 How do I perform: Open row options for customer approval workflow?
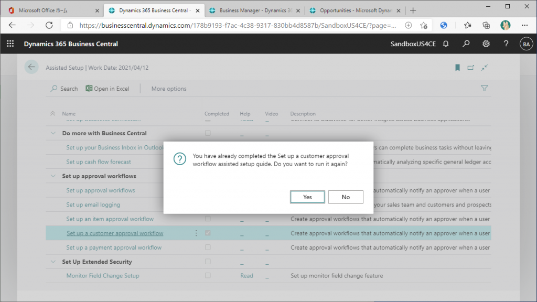click(x=196, y=233)
